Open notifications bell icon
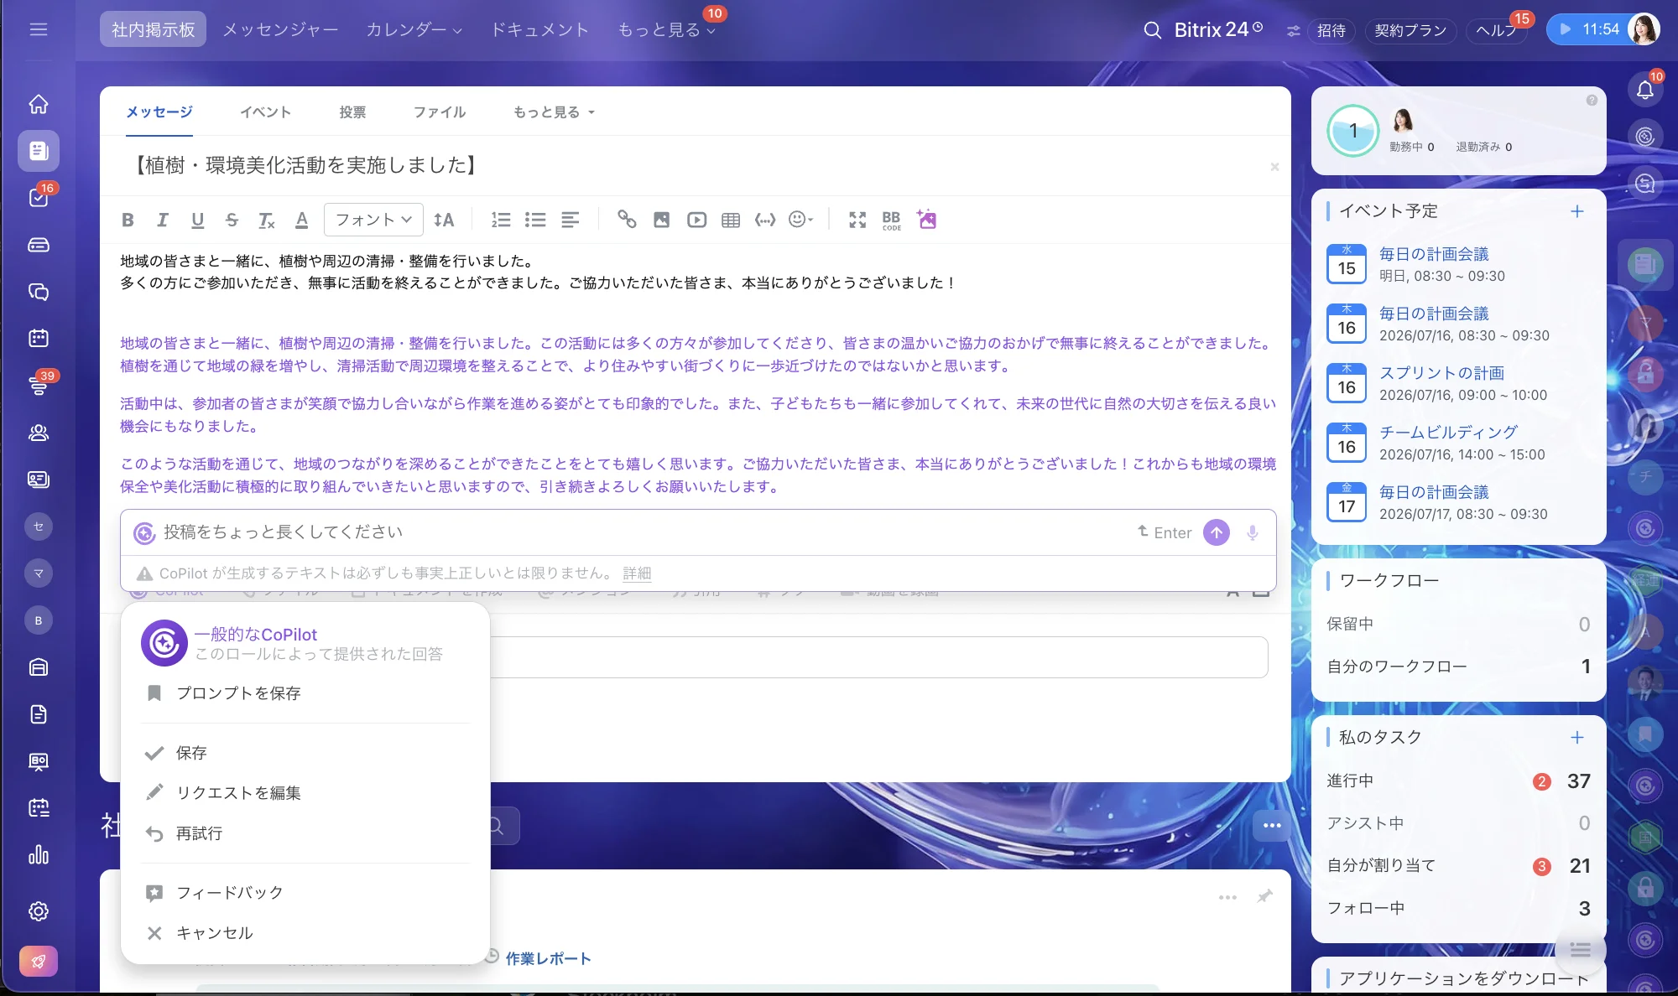Screen dimensions: 1678x996 coord(1645,89)
